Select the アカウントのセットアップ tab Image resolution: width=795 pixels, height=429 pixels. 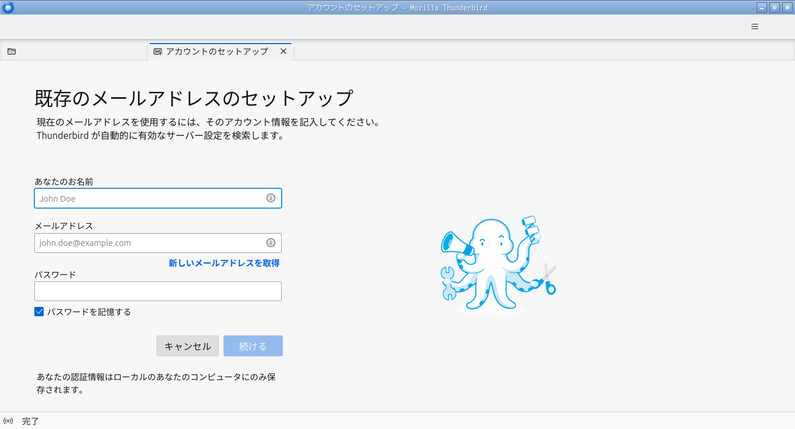pos(221,51)
